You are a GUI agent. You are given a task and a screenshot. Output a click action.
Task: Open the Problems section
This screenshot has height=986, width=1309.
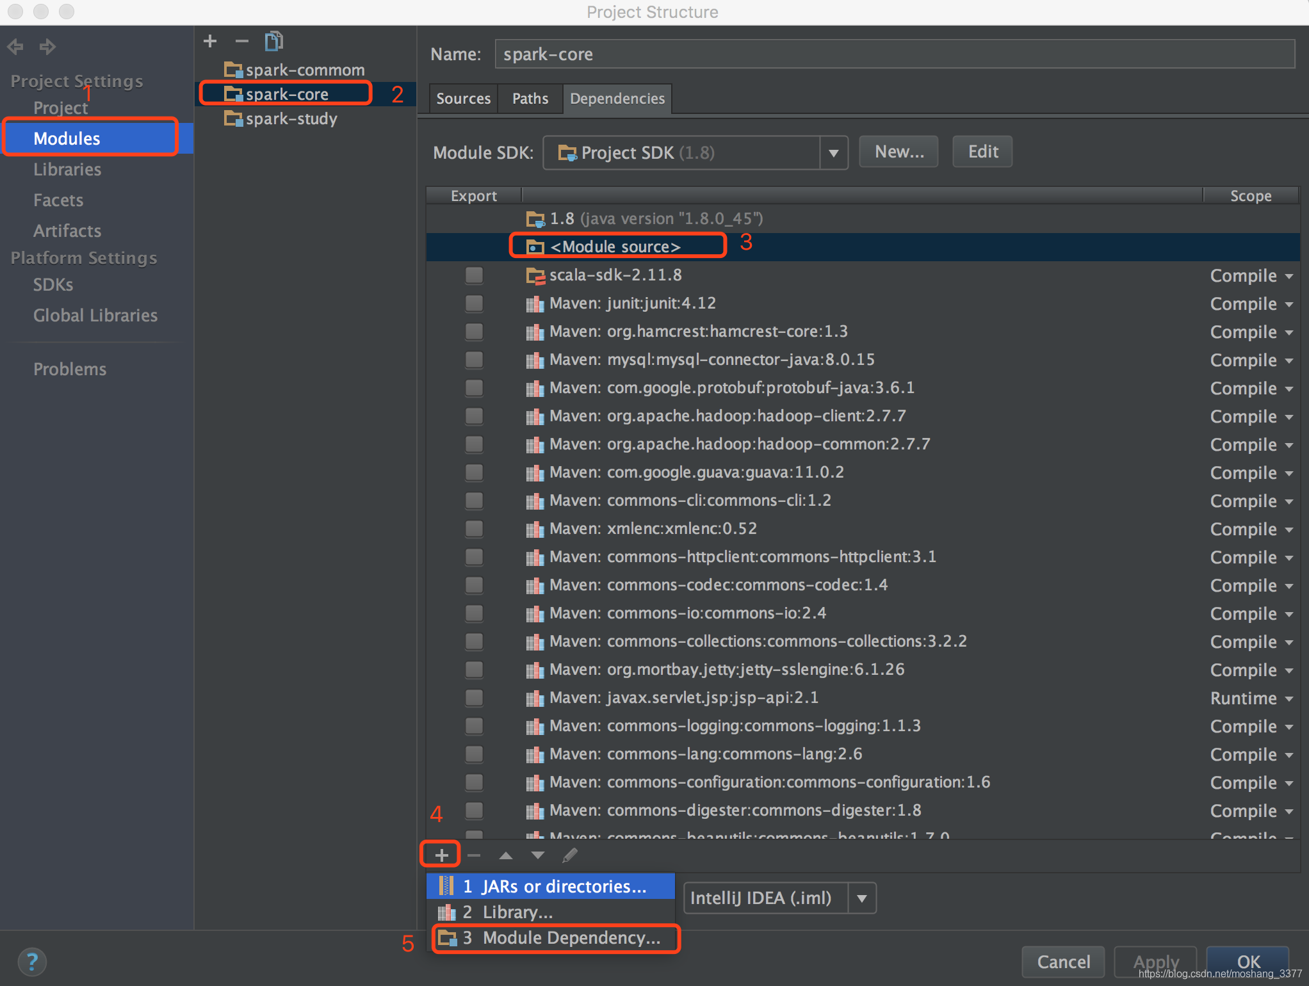point(70,369)
